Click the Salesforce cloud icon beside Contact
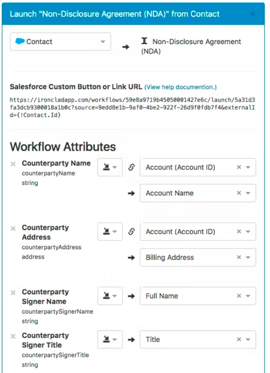Viewport: 270px width, 373px height. [x=20, y=41]
